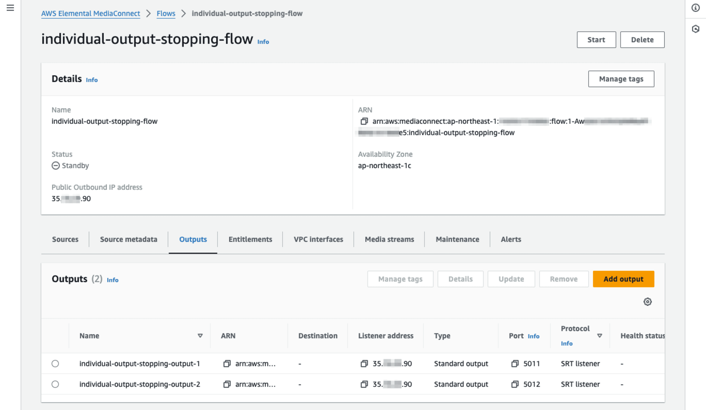Copy the flow ARN with copy icon
706x410 pixels.
(364, 121)
